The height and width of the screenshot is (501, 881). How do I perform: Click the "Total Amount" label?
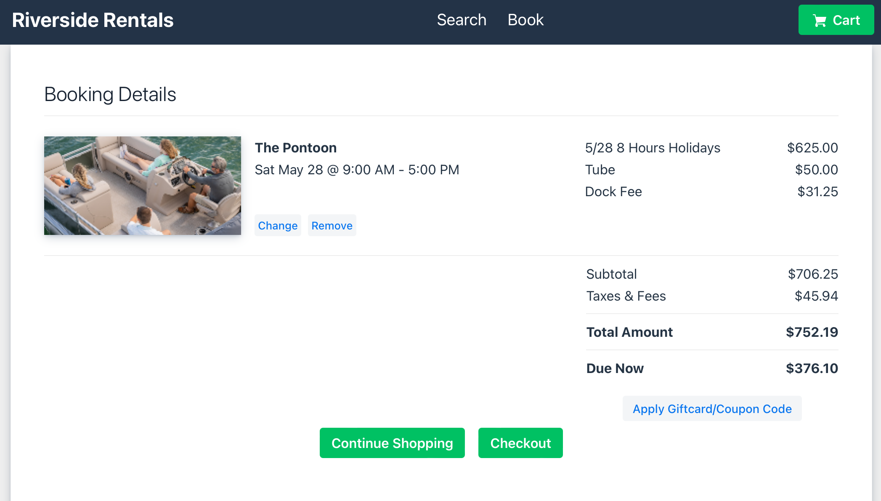[629, 332]
